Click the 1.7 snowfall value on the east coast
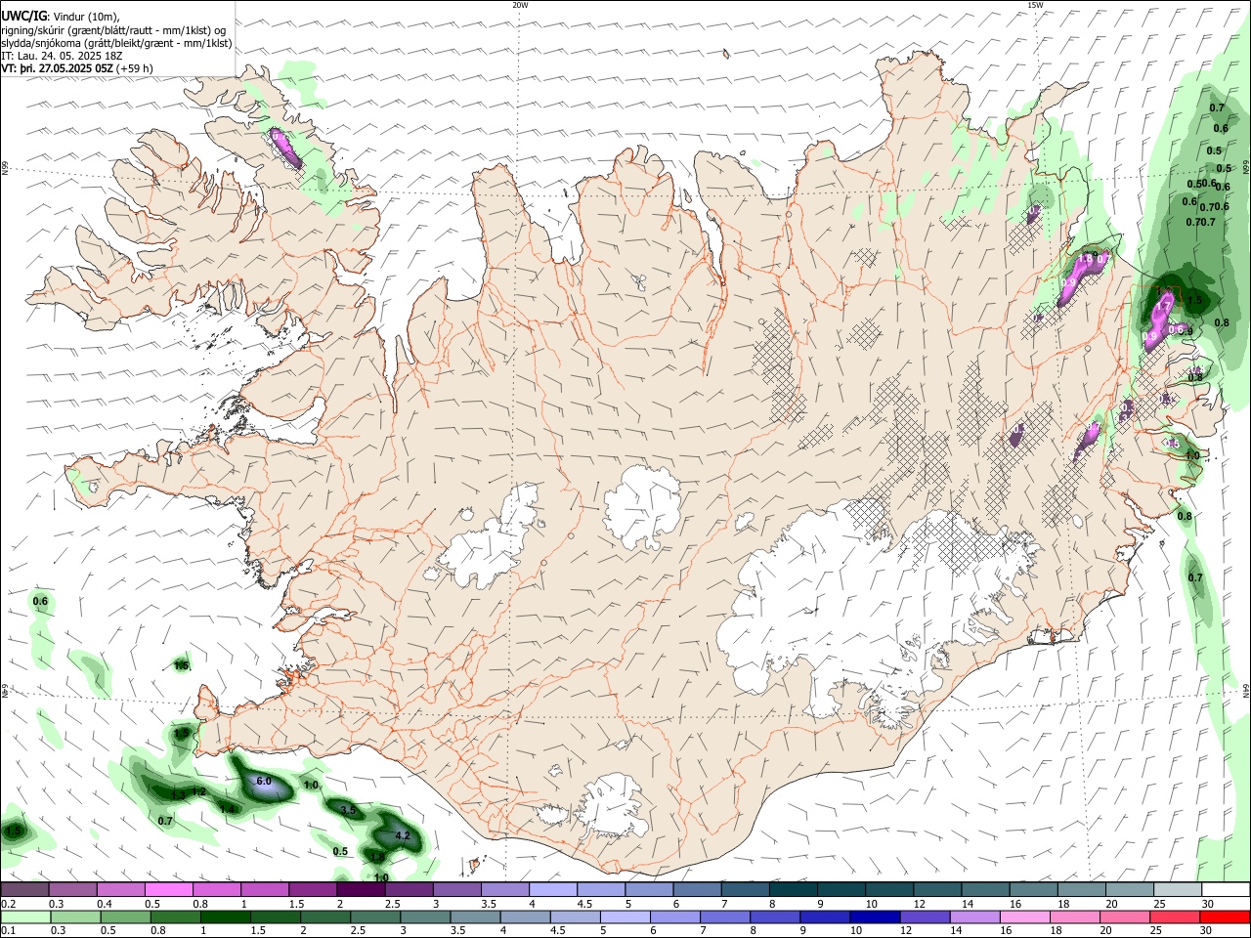1251x938 pixels. (1163, 307)
